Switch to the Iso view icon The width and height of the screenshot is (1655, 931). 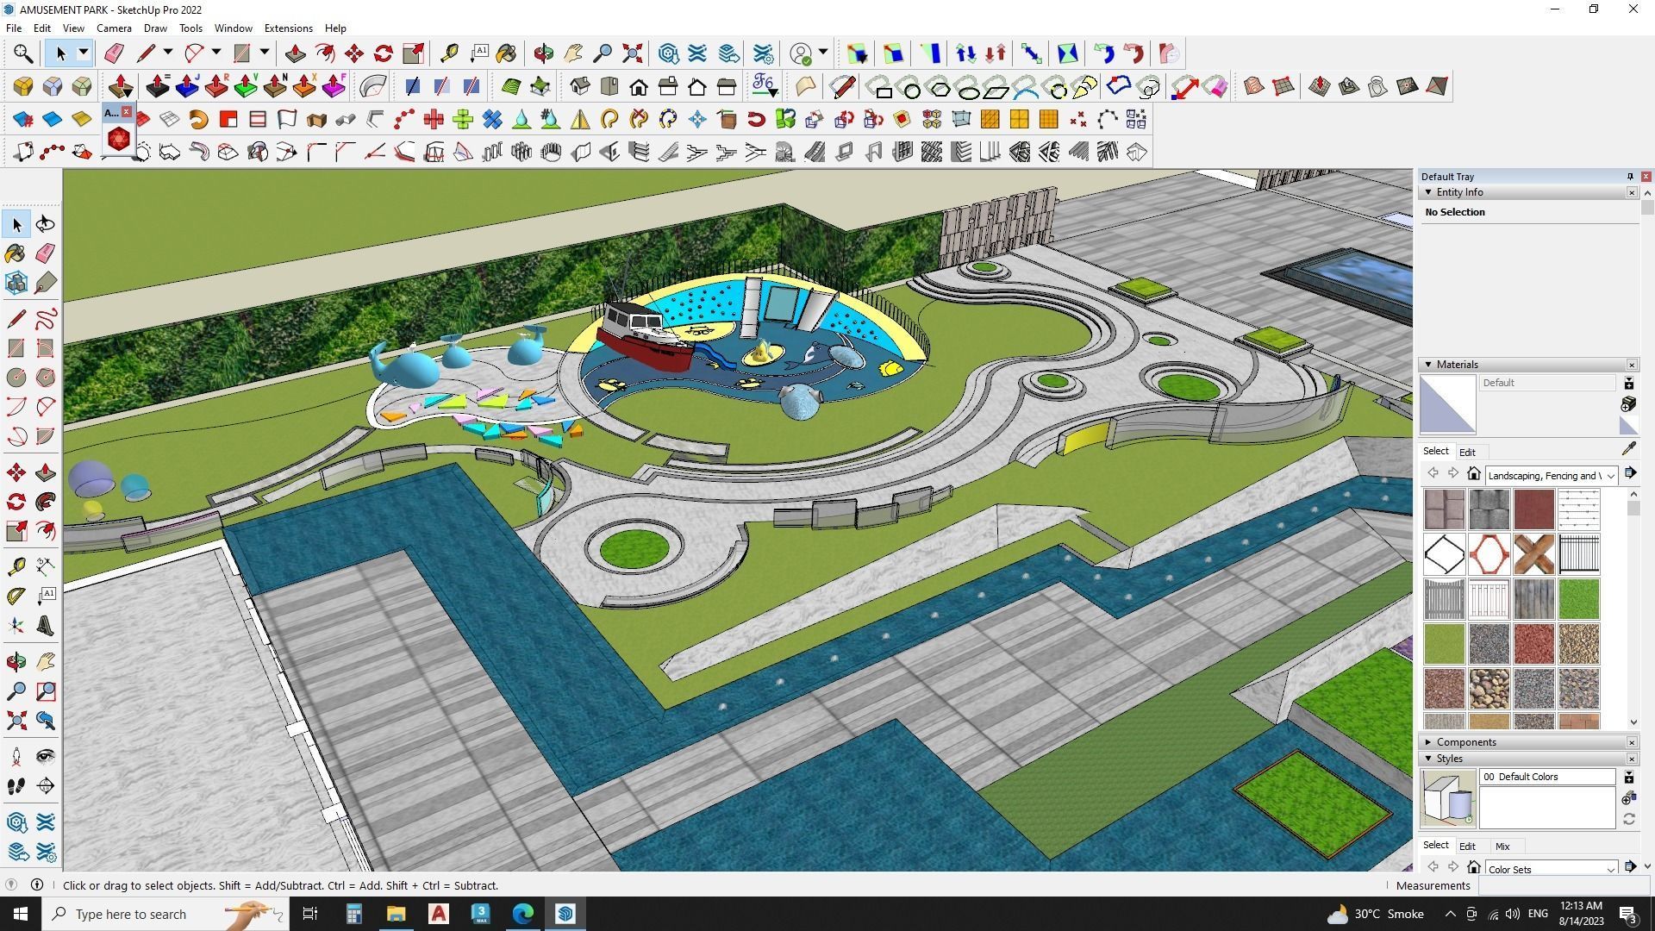[579, 86]
